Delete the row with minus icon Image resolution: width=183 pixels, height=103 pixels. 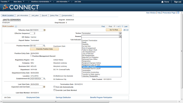click(127, 30)
